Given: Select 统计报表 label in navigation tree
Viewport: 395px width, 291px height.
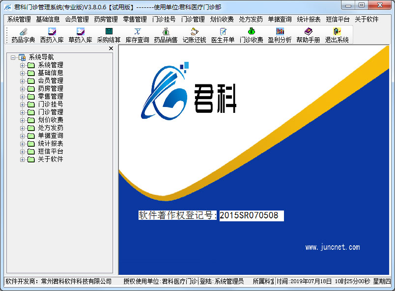Looking at the screenshot, I should pos(51,144).
